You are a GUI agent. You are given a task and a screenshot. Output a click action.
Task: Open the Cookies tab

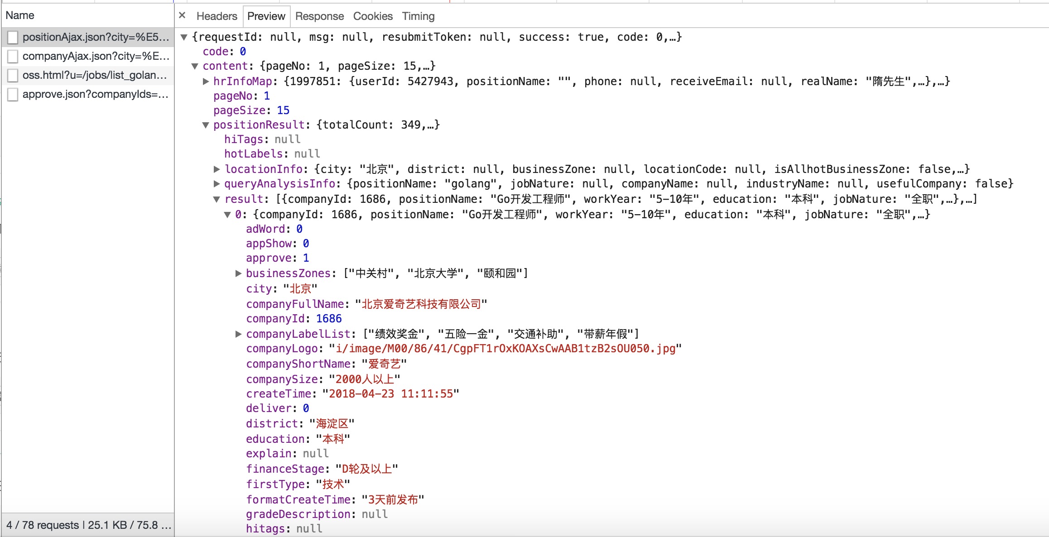coord(373,16)
